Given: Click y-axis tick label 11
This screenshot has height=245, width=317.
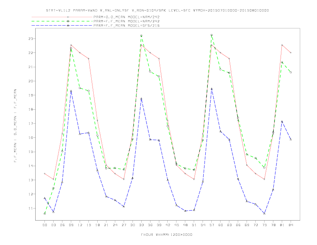Looking at the screenshot, I should point(30,208).
